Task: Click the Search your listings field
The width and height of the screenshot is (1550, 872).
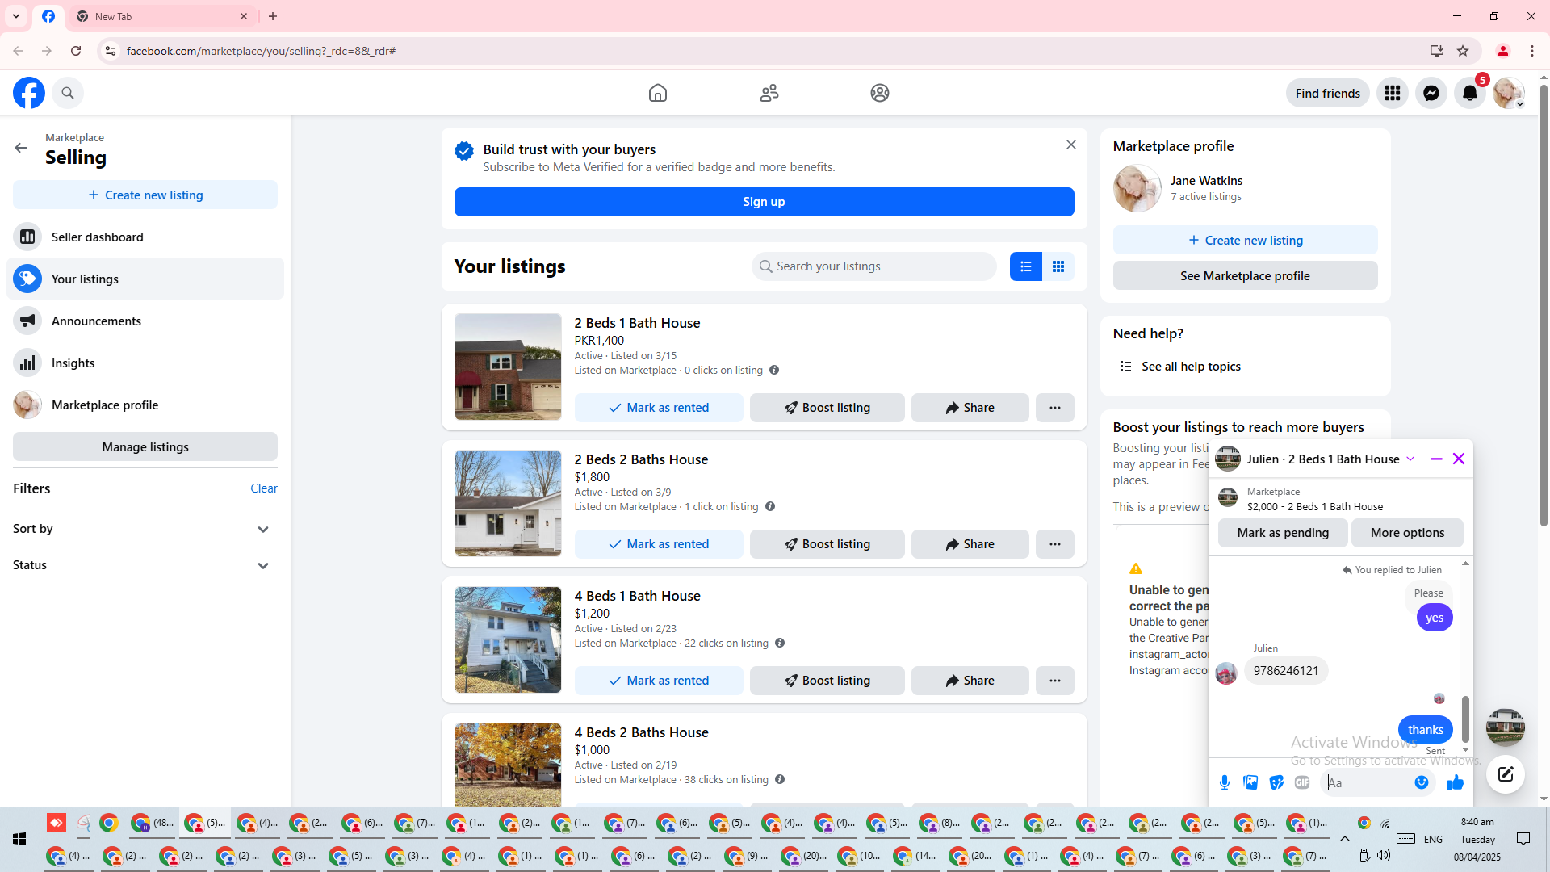Action: 875,266
